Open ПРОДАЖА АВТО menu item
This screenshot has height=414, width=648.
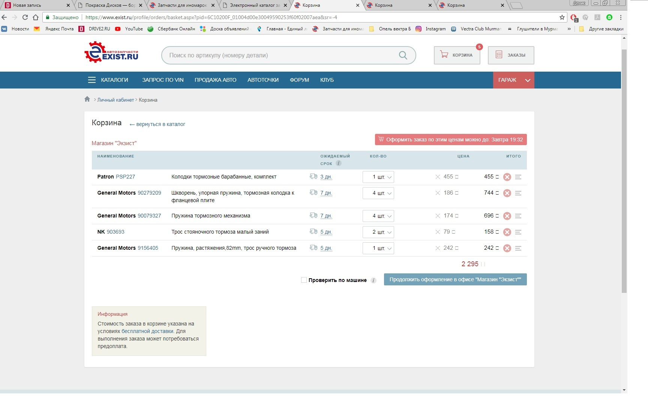(215, 80)
